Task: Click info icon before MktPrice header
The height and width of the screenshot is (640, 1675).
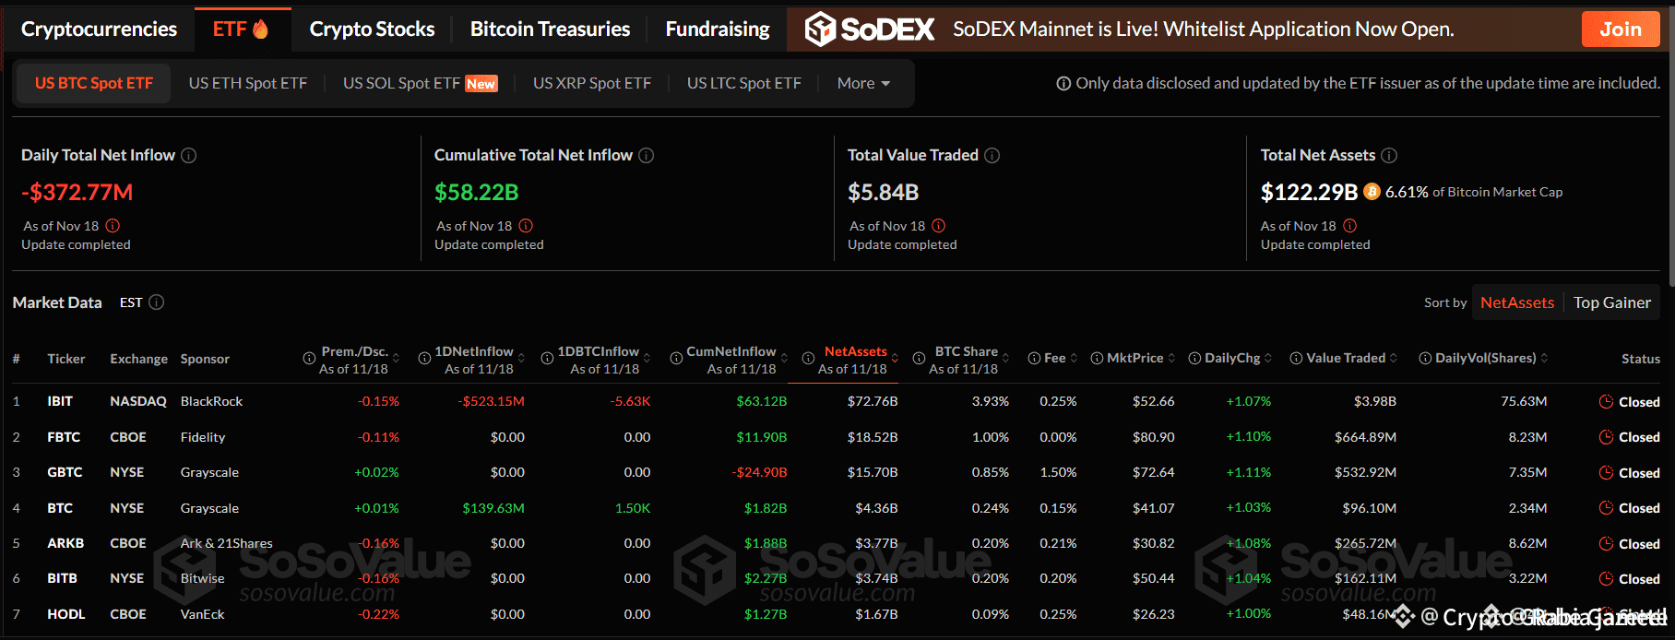Action: click(x=1097, y=359)
